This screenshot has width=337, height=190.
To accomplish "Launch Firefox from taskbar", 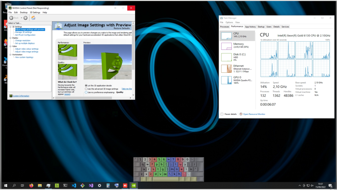I will tap(31, 186).
